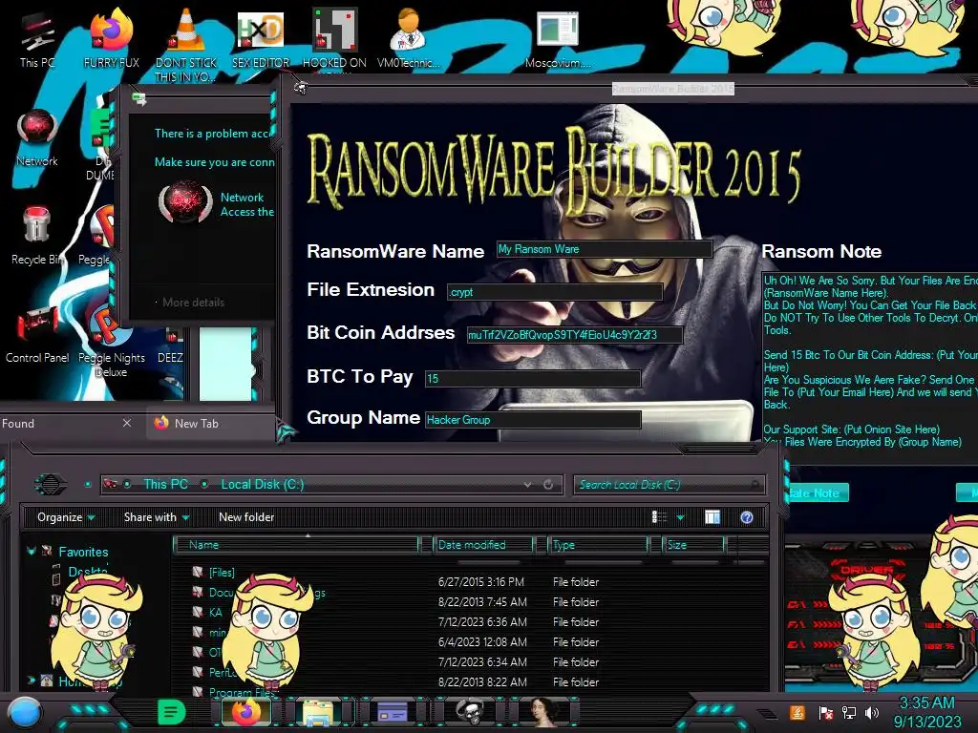Open the HOOKED ON desktop shortcut
Viewport: 978px width, 733px height.
click(334, 38)
